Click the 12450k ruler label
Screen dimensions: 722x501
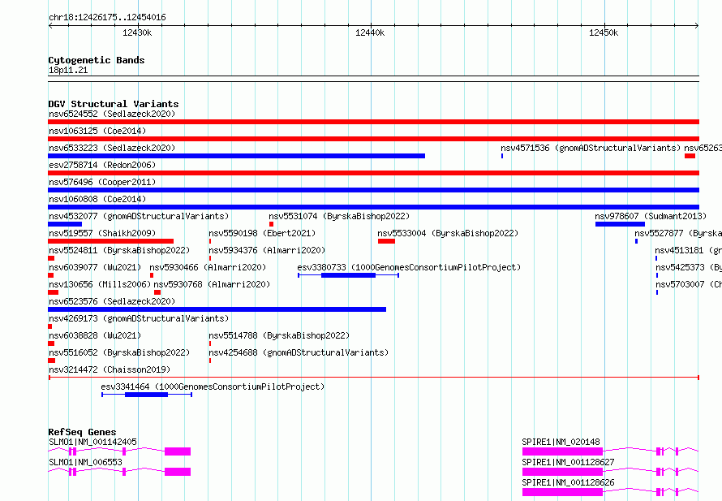tap(604, 32)
